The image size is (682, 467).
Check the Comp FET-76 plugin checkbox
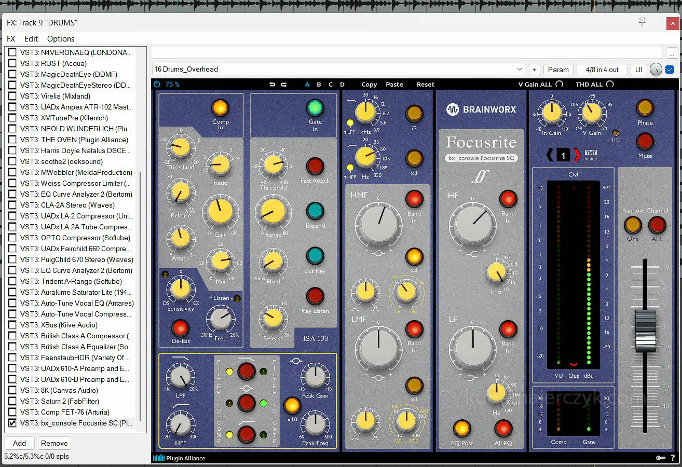[x=12, y=412]
